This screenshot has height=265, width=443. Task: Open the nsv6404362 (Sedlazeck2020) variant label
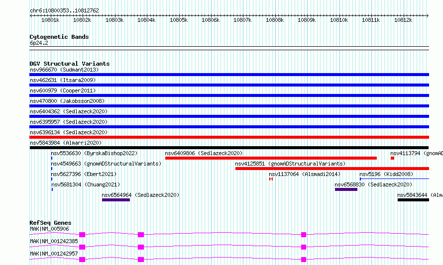[69, 111]
